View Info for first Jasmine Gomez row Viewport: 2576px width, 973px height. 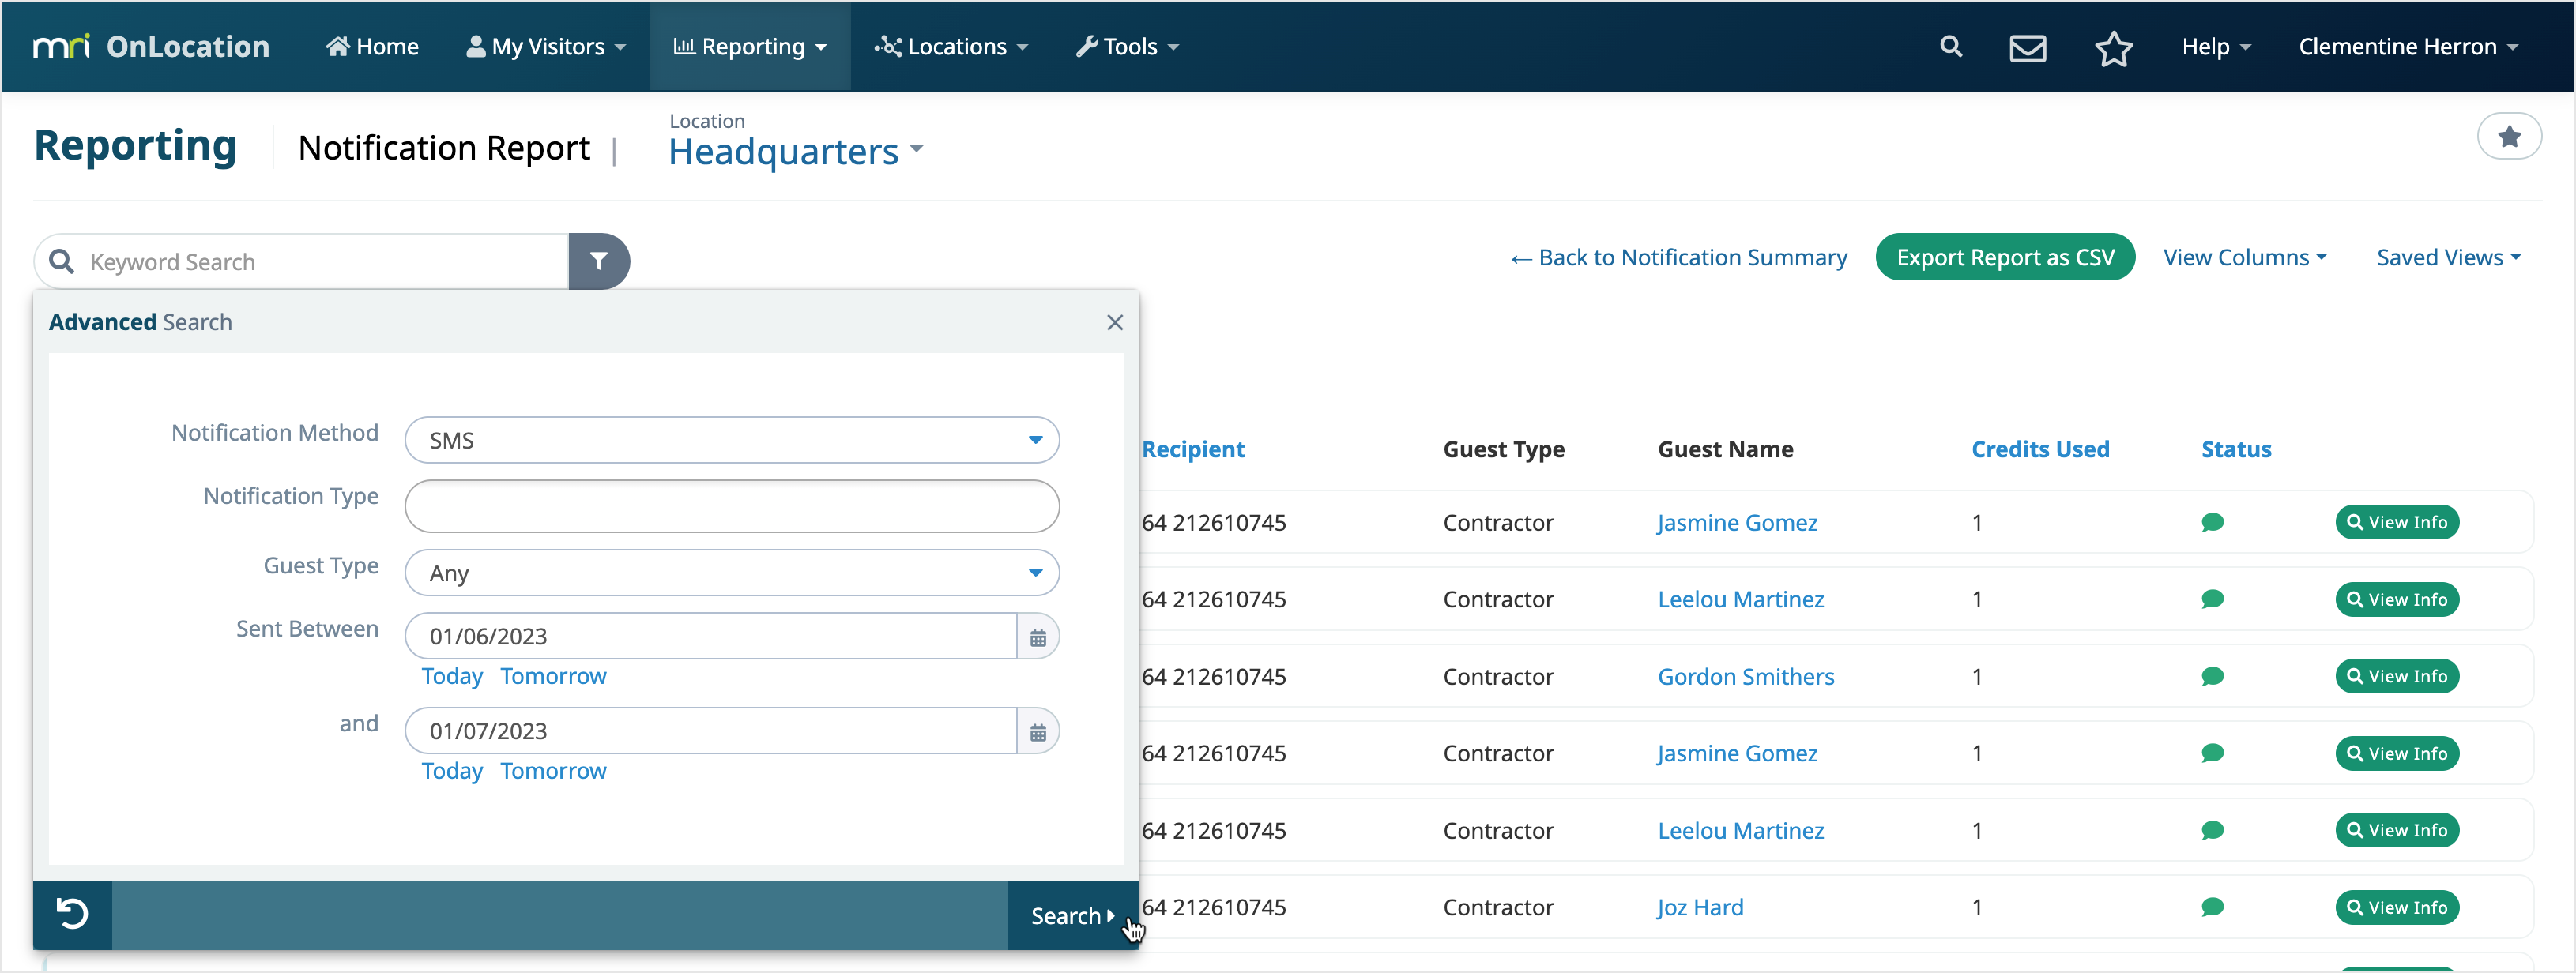[x=2396, y=523]
